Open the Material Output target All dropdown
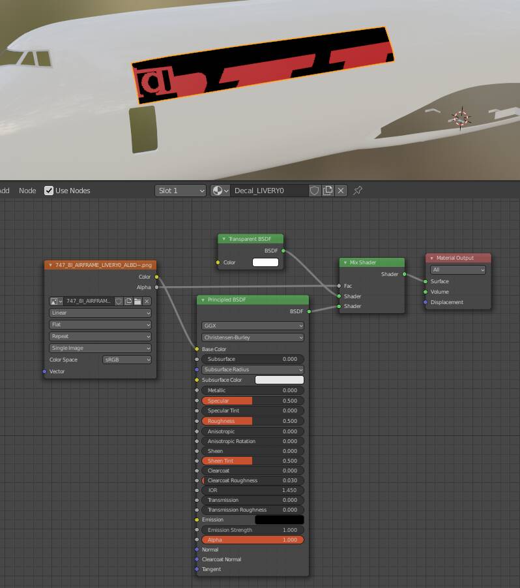This screenshot has width=520, height=588. coord(458,270)
